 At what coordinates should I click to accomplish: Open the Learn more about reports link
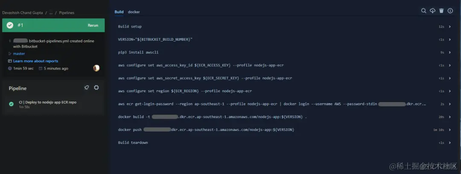(x=35, y=61)
